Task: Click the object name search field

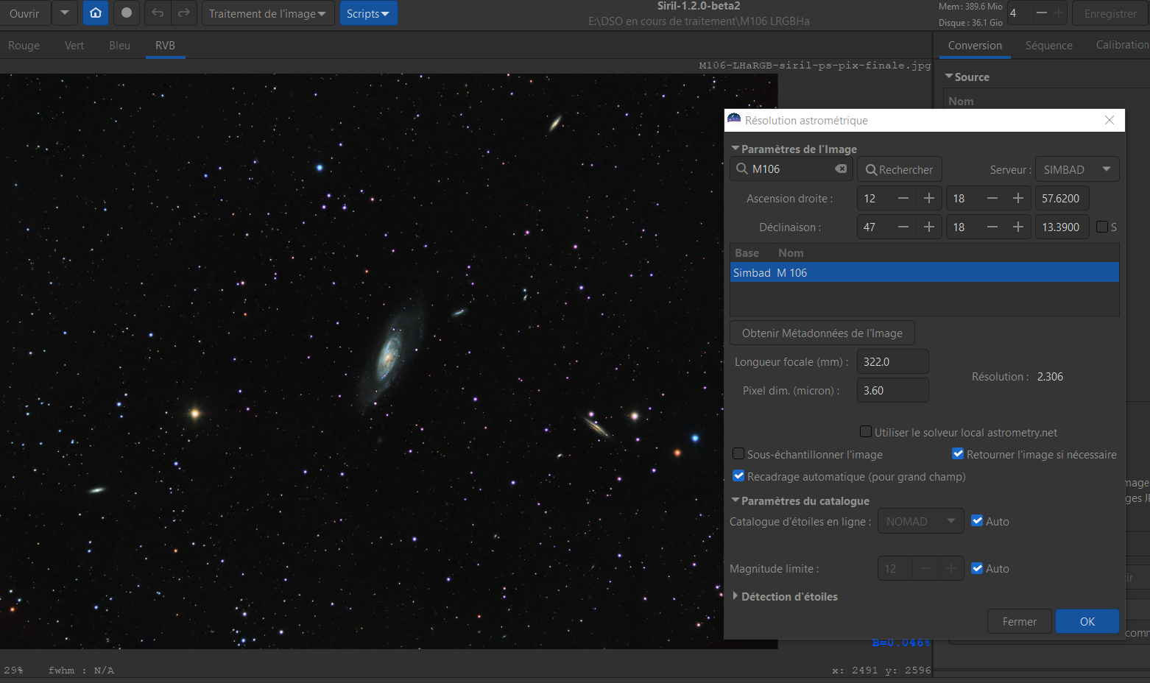Action: pos(791,169)
